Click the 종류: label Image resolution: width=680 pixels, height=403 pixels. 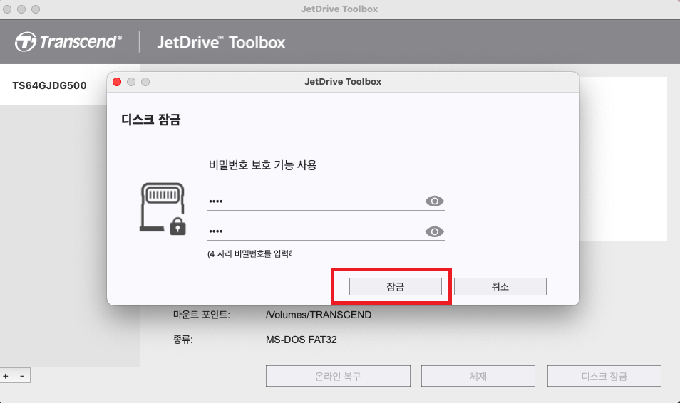183,340
